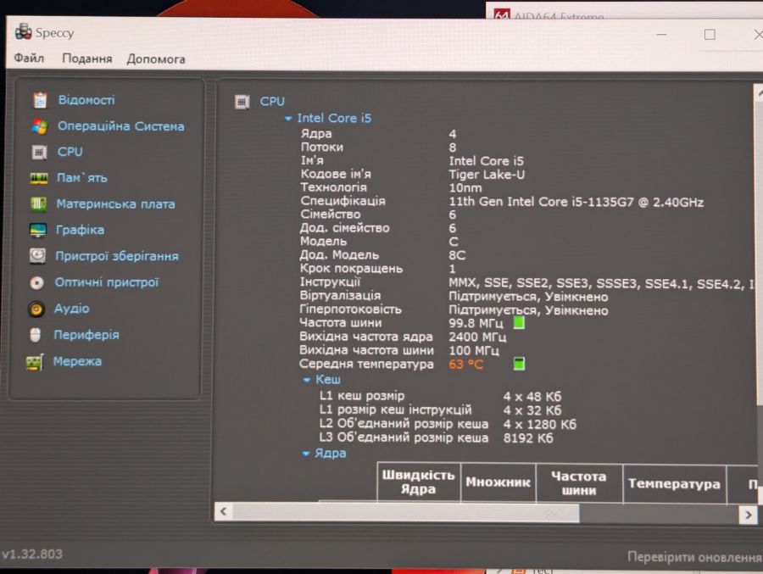Click green indicator beside 63 °C temperature

click(519, 363)
